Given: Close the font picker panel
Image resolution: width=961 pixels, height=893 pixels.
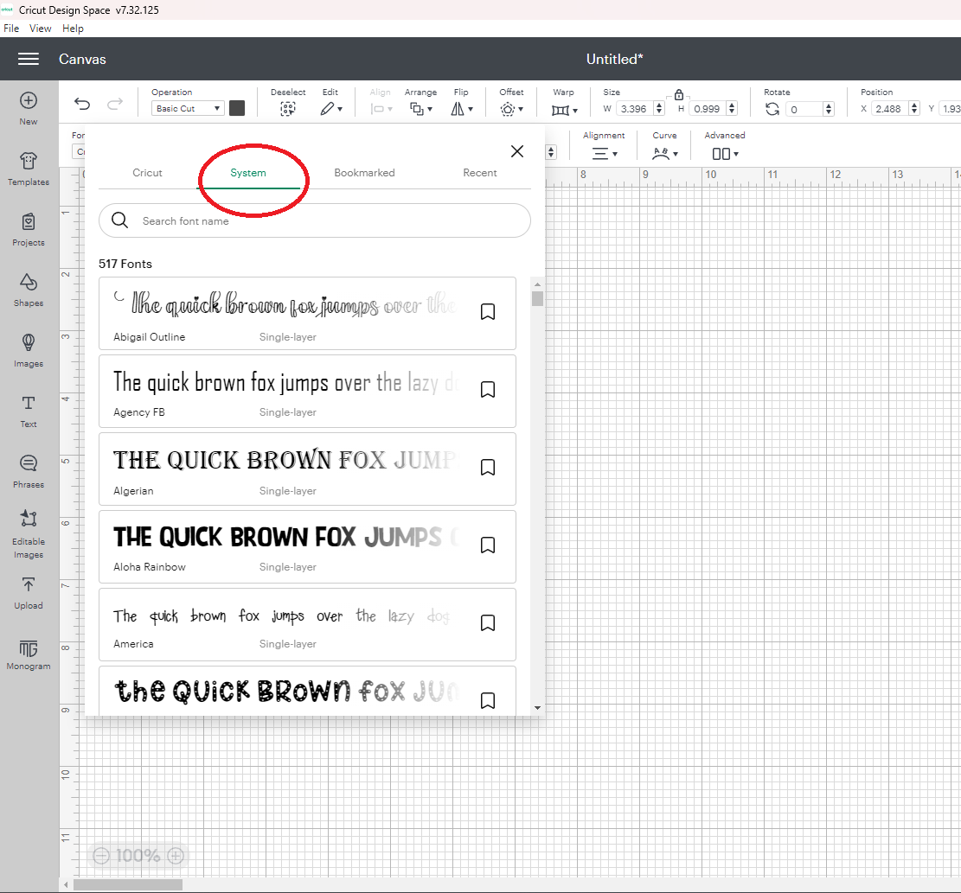Looking at the screenshot, I should point(517,151).
